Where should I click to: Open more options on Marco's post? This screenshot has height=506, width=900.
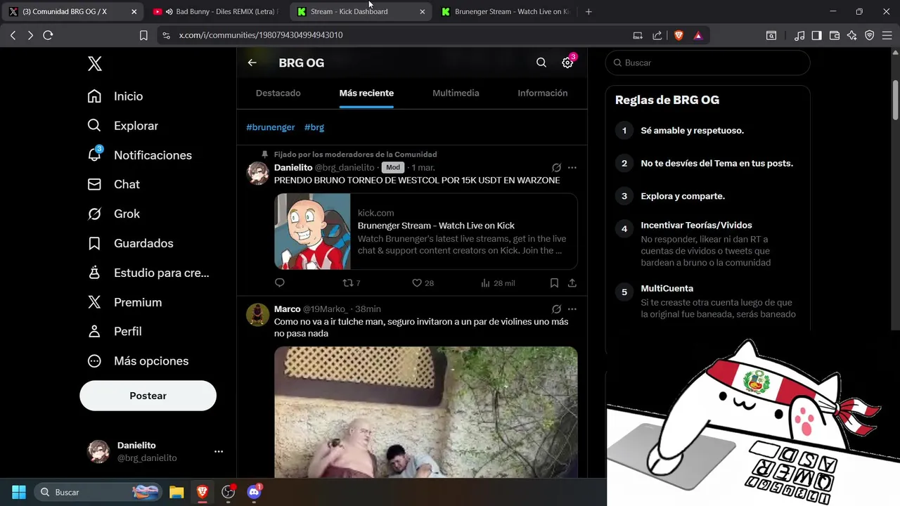pos(572,309)
